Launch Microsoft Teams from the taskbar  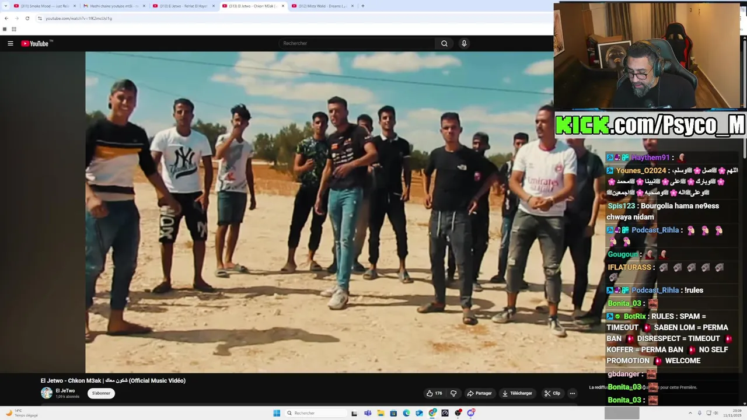click(368, 413)
